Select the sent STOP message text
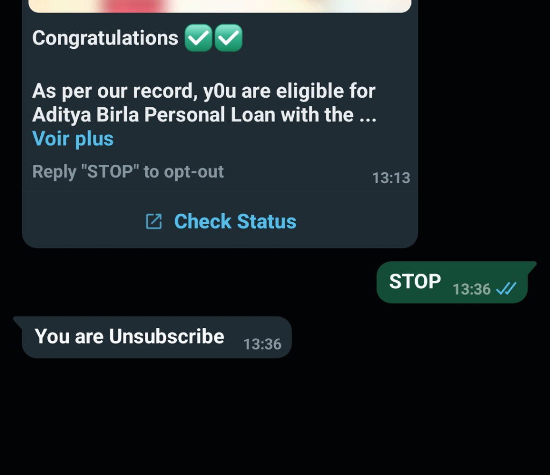Screen dimensions: 550x475 coord(415,281)
